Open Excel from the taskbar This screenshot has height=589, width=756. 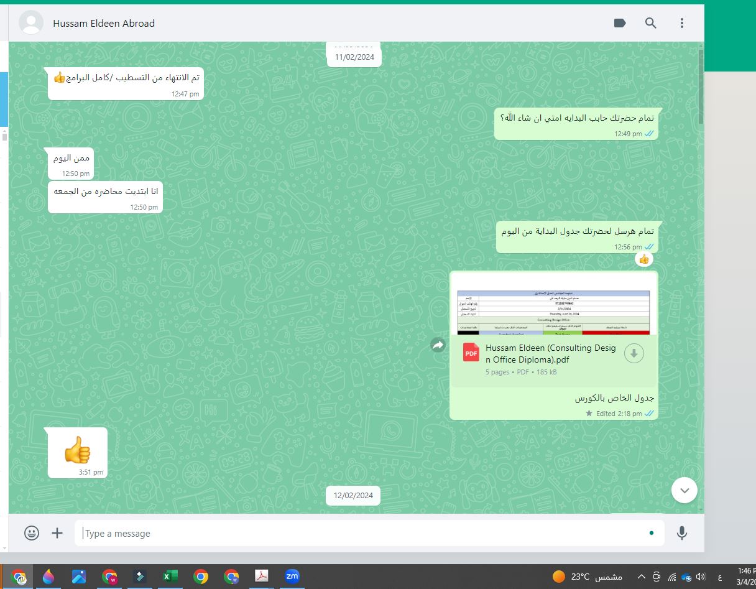pyautogui.click(x=170, y=577)
